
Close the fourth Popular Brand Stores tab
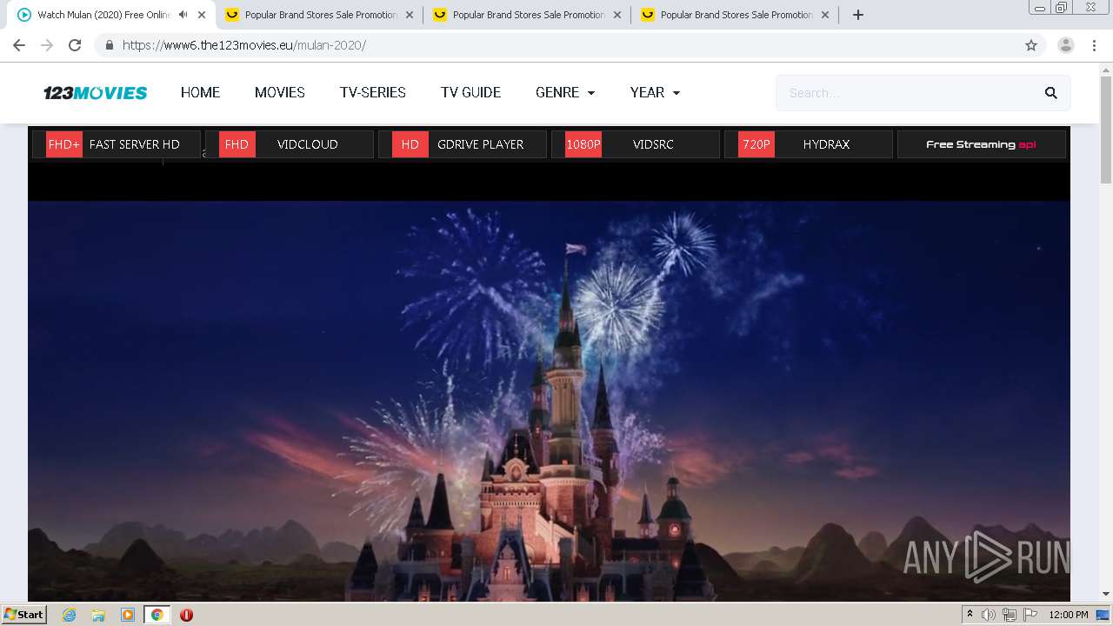(825, 15)
